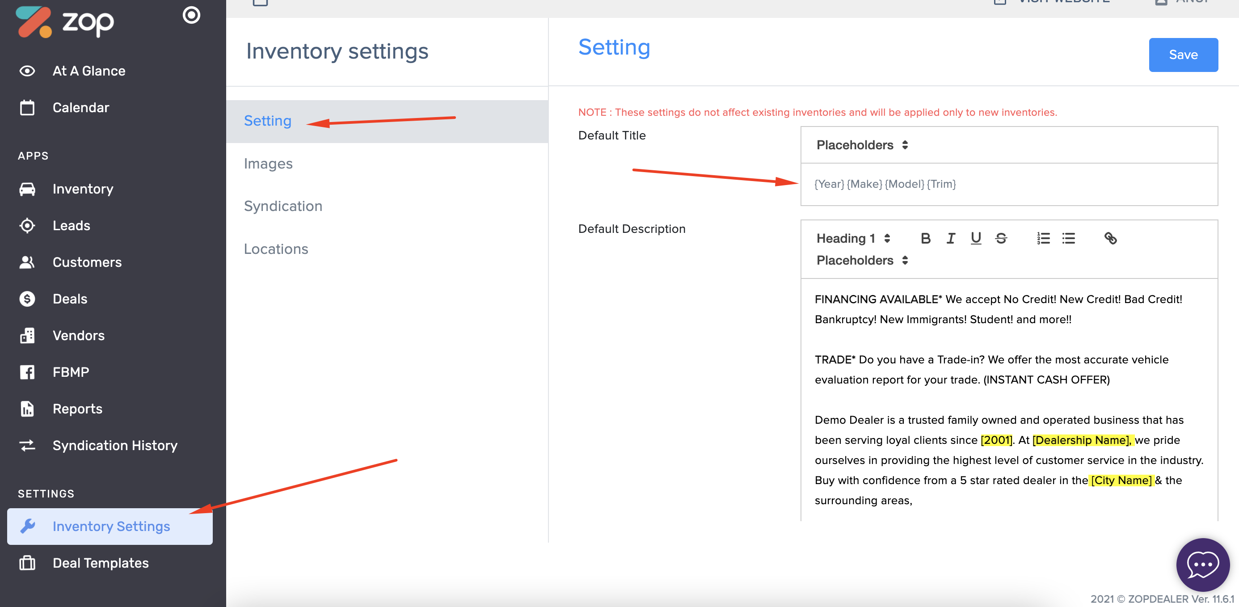Navigate to Syndication History

115,445
